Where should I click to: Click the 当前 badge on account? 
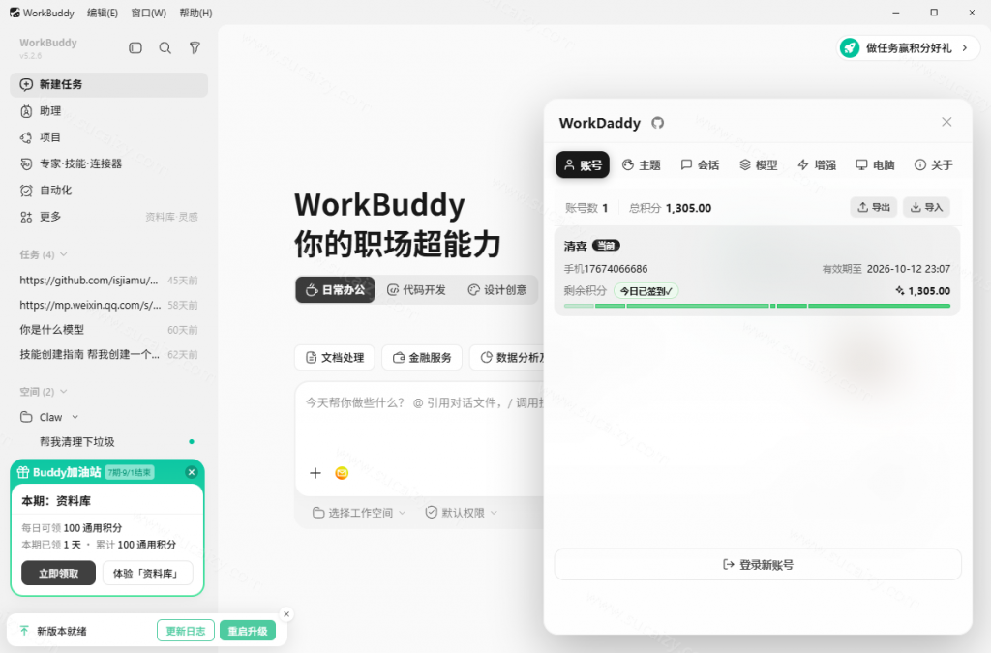[x=606, y=246]
